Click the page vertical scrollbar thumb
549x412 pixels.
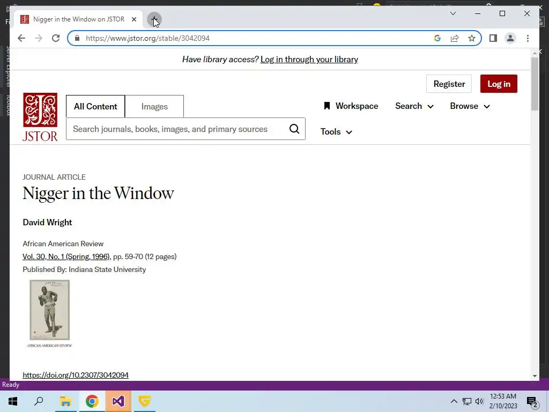tap(535, 84)
